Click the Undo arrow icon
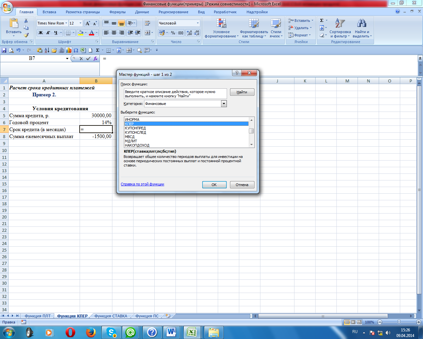This screenshot has height=339, width=423. click(x=18, y=50)
